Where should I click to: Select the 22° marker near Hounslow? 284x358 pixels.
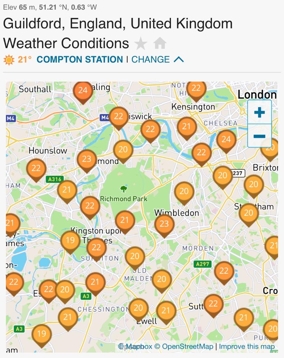coord(36,170)
